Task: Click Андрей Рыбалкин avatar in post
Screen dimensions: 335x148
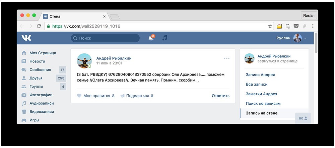Action: [x=84, y=61]
